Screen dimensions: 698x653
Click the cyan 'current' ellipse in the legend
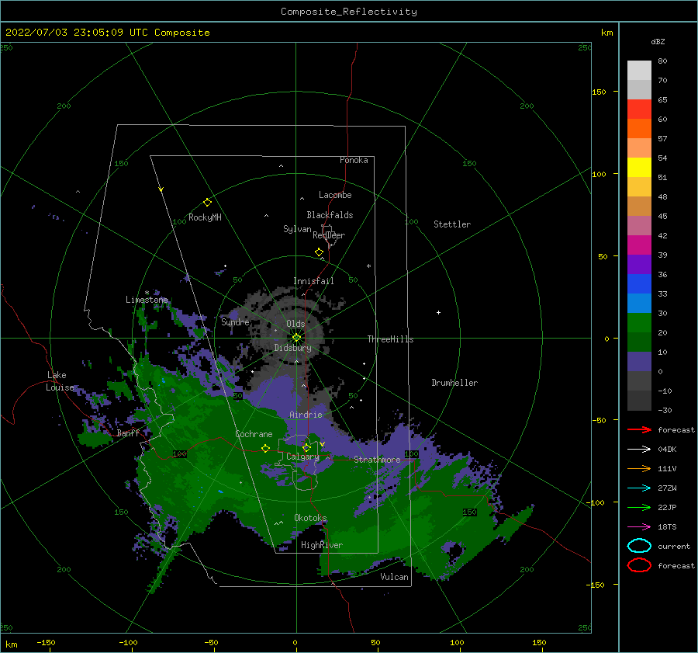[639, 546]
